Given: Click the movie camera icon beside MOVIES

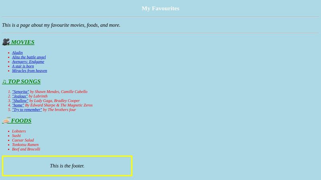Looking at the screenshot, I should 6,42.
